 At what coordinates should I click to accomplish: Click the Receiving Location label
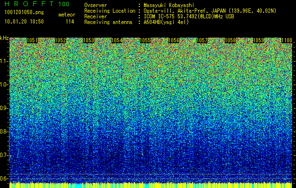point(110,11)
